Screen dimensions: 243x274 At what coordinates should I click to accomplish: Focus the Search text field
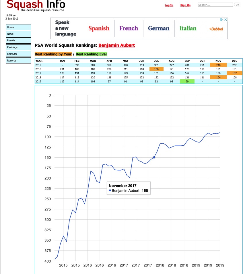click(x=215, y=5)
